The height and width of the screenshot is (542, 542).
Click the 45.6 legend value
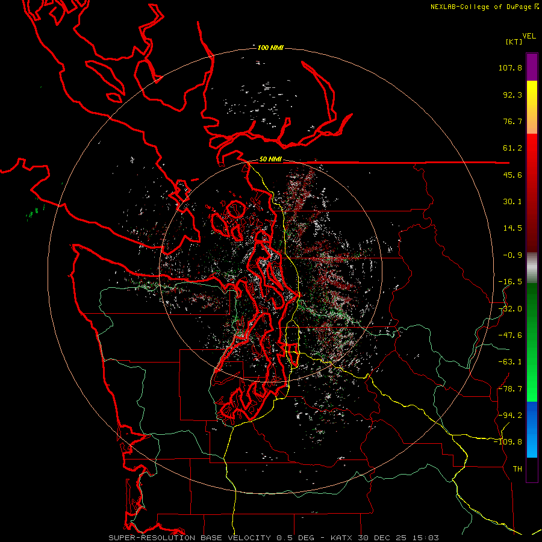(x=512, y=175)
